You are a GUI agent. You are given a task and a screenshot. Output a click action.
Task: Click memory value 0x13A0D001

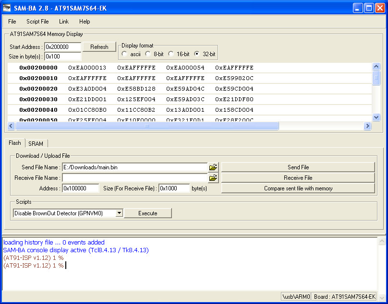[x=185, y=110]
